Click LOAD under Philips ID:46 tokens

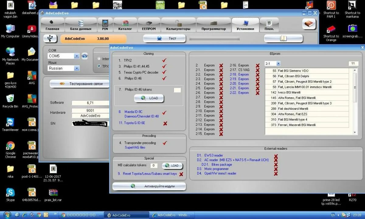tap(149, 98)
